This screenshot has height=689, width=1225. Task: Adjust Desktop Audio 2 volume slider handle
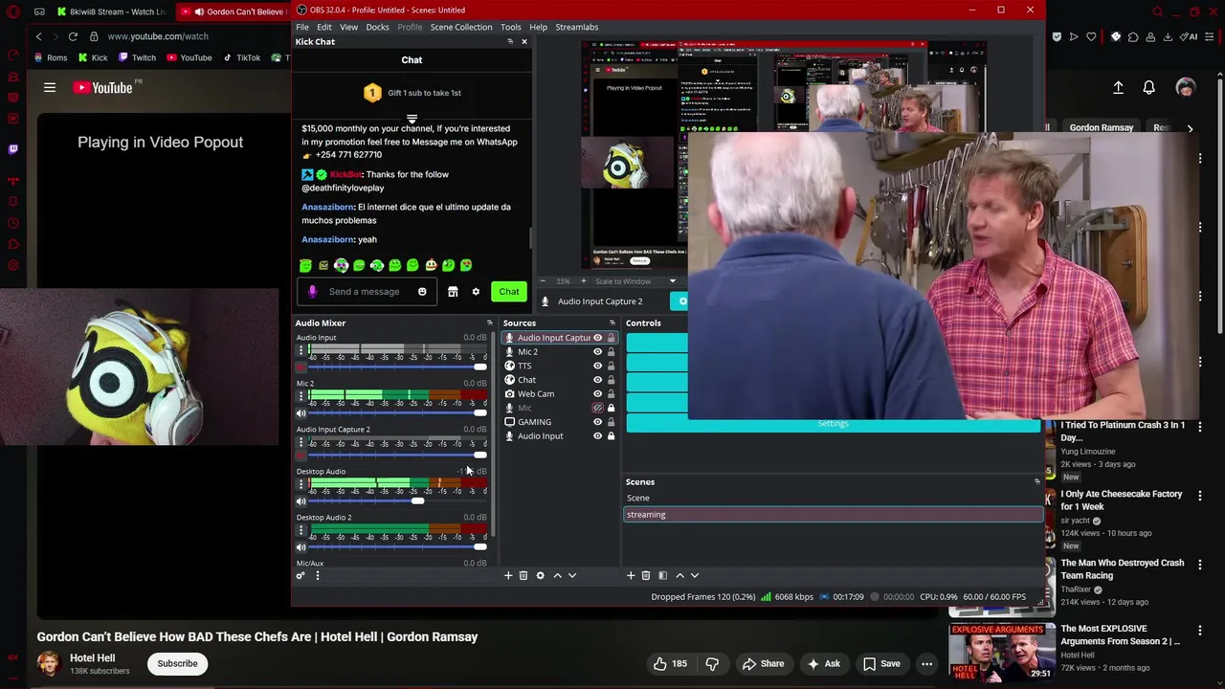pos(480,547)
